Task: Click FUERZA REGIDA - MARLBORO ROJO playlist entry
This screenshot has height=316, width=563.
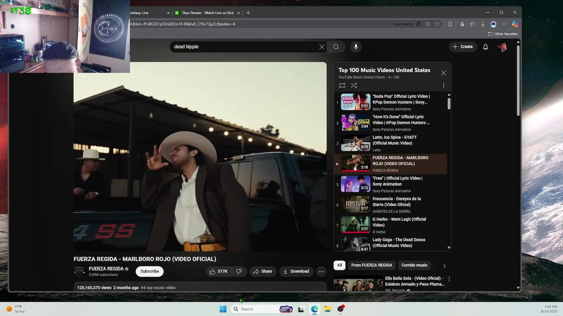Action: pyautogui.click(x=391, y=164)
